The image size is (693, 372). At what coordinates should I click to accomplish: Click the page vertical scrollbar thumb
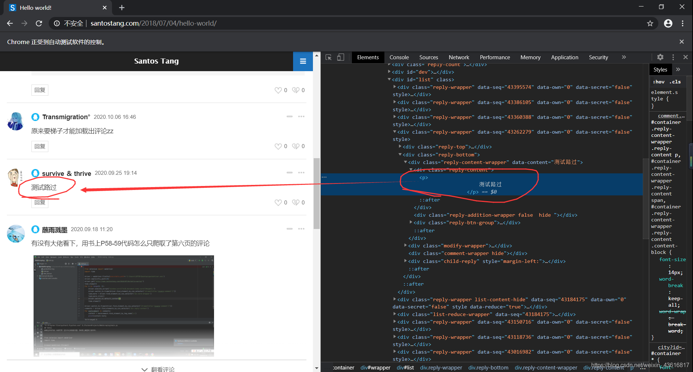click(317, 194)
